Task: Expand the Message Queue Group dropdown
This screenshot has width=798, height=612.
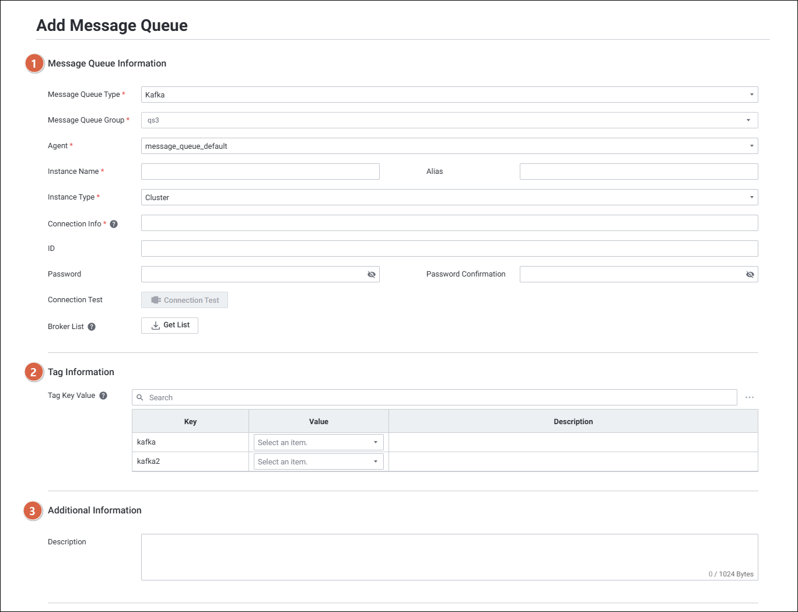Action: (x=449, y=120)
